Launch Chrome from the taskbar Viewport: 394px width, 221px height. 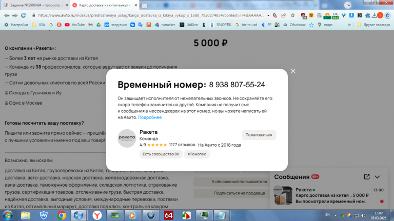coord(62,215)
